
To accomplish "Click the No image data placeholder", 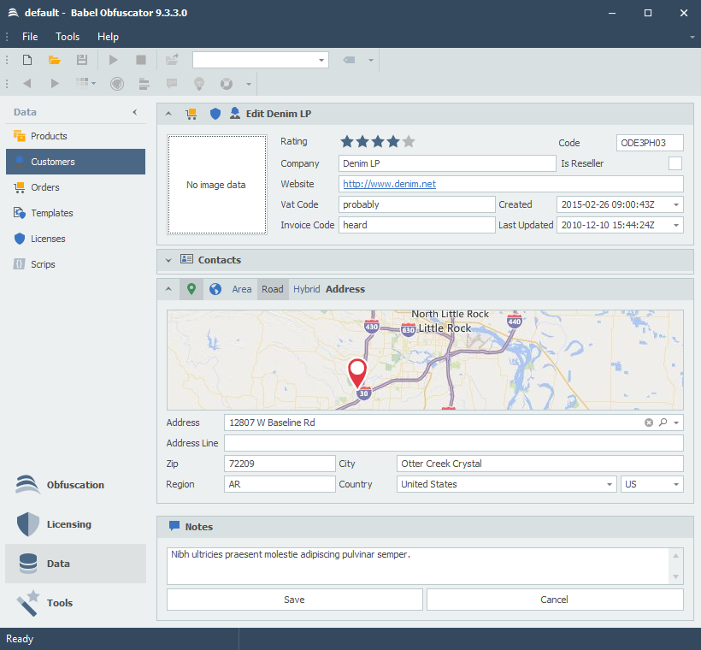I will pyautogui.click(x=217, y=184).
